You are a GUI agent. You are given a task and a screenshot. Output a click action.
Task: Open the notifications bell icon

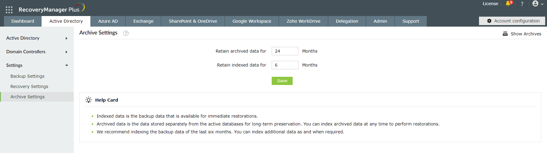pos(508,4)
